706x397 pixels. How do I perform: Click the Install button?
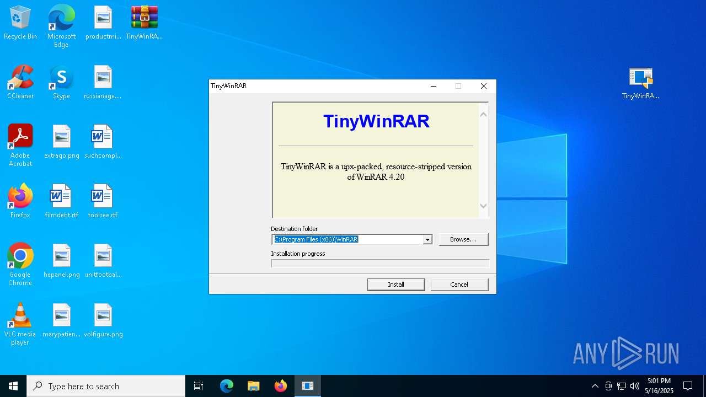point(396,285)
